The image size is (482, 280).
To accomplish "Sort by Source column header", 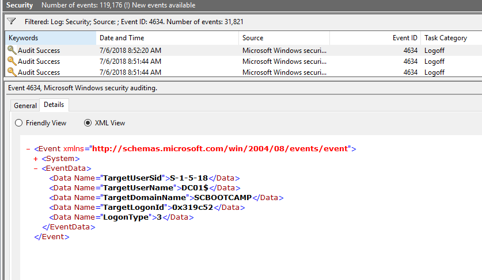I will [284, 38].
